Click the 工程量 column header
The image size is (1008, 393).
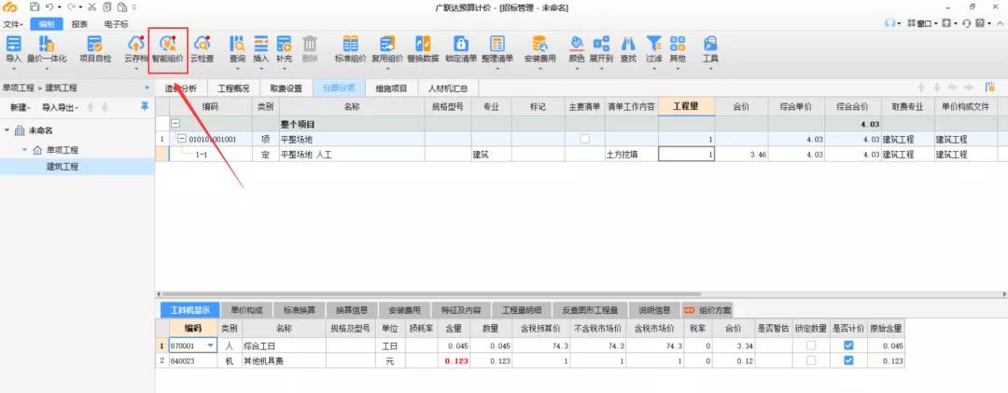tap(686, 107)
